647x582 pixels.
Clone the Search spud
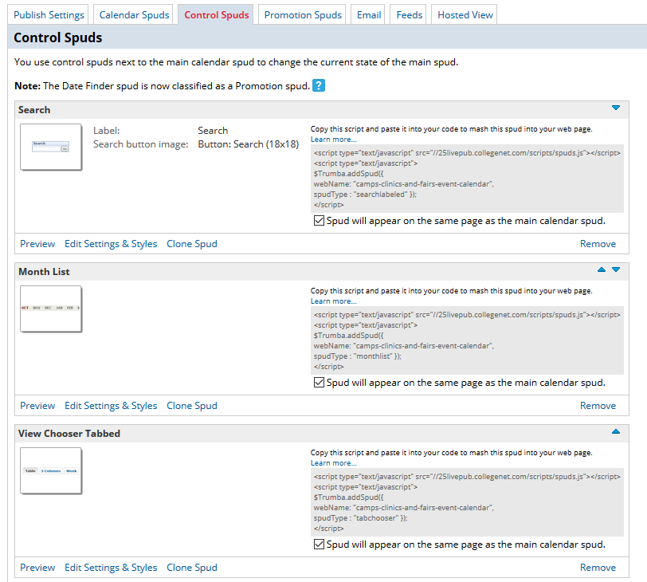(192, 243)
